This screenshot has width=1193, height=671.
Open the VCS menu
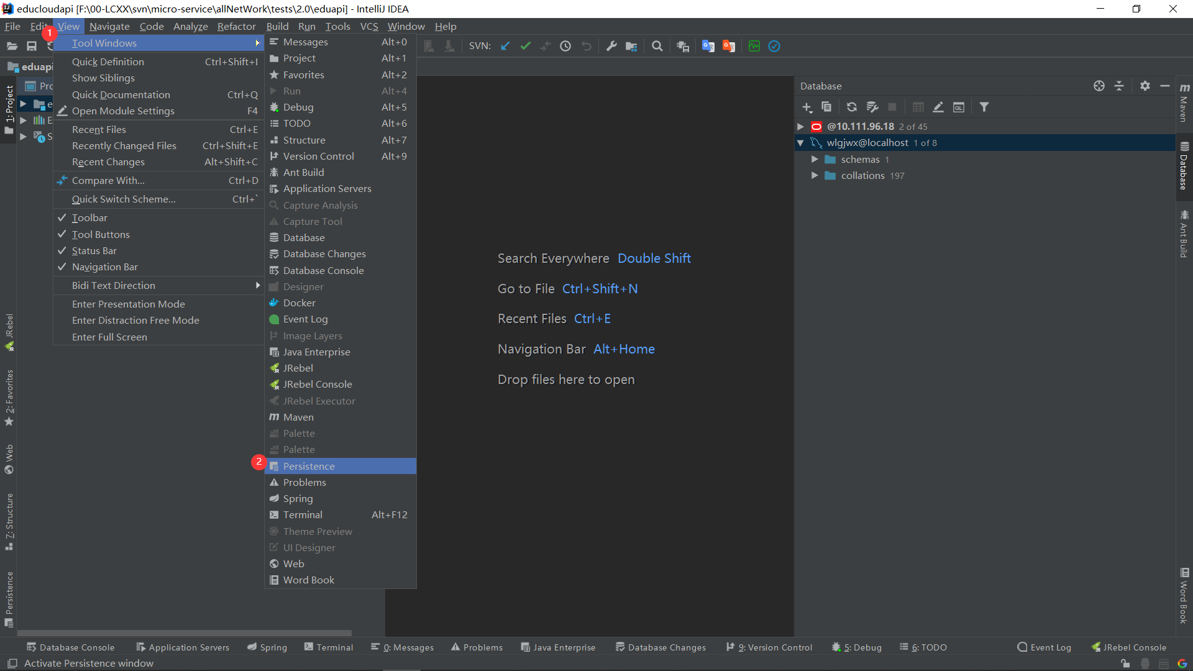pos(369,26)
